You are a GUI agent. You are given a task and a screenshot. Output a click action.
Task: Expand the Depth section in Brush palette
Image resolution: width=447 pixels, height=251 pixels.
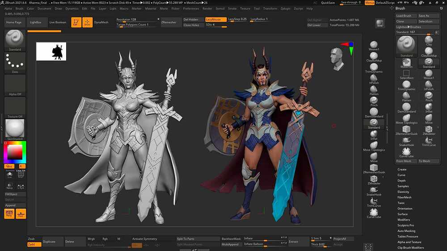[x=401, y=180]
